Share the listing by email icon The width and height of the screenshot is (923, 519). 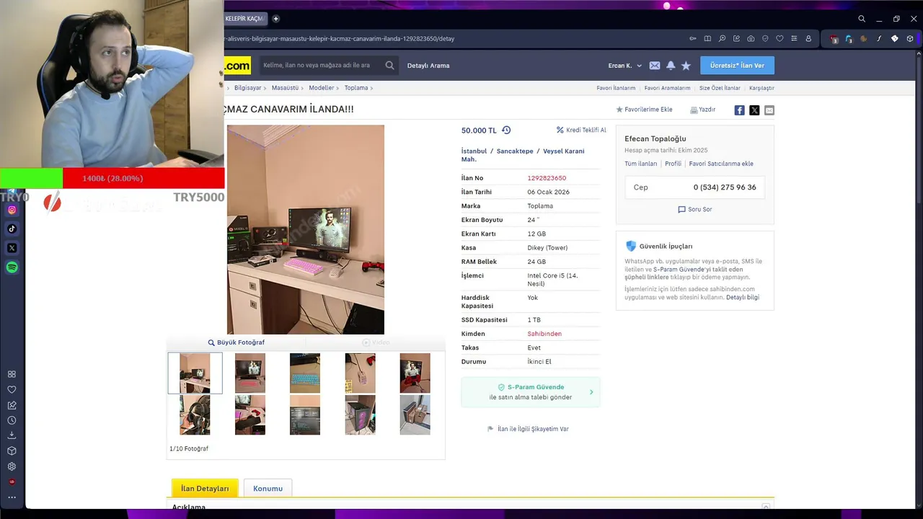pos(769,110)
